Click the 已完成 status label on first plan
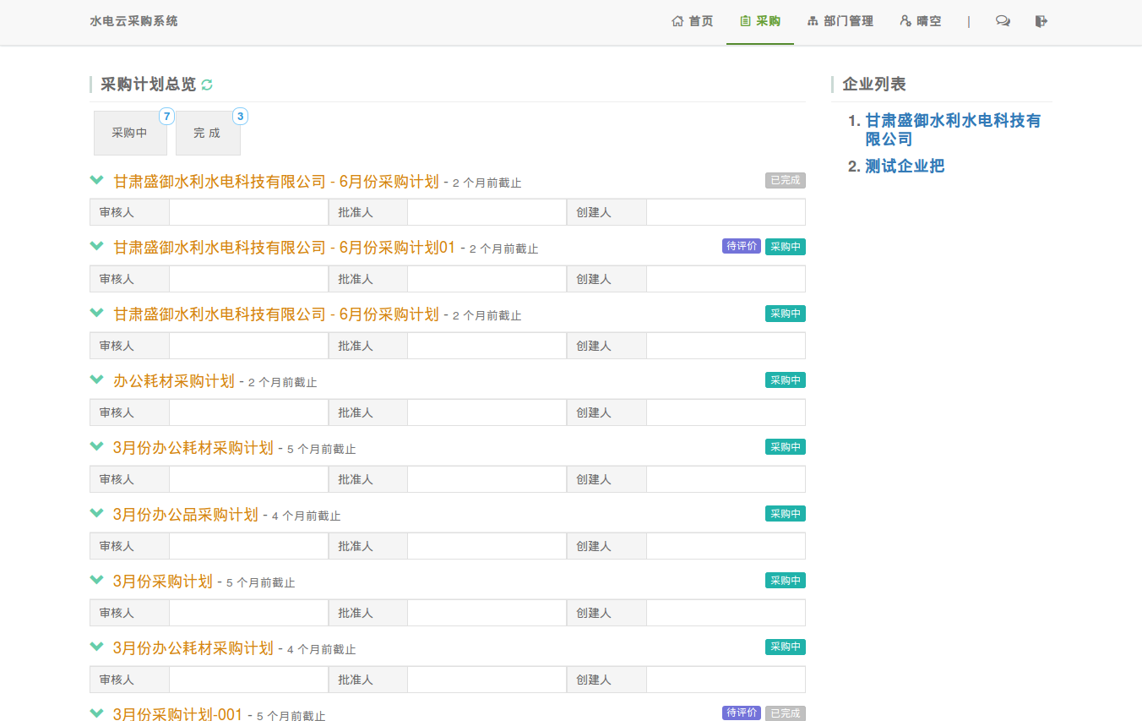This screenshot has width=1142, height=721. pyautogui.click(x=786, y=180)
